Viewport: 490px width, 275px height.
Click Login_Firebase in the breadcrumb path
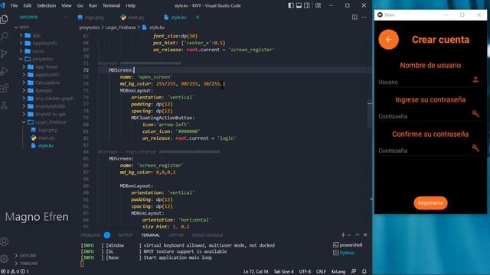pyautogui.click(x=120, y=27)
